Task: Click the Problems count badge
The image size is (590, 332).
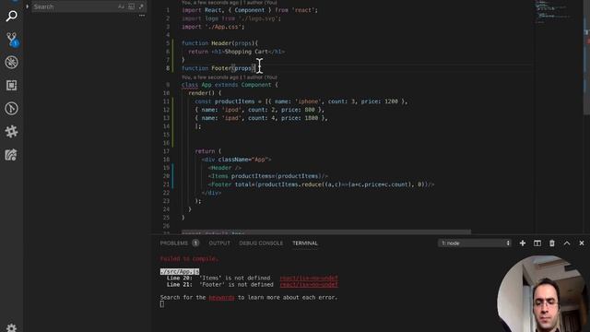Action: [x=195, y=243]
